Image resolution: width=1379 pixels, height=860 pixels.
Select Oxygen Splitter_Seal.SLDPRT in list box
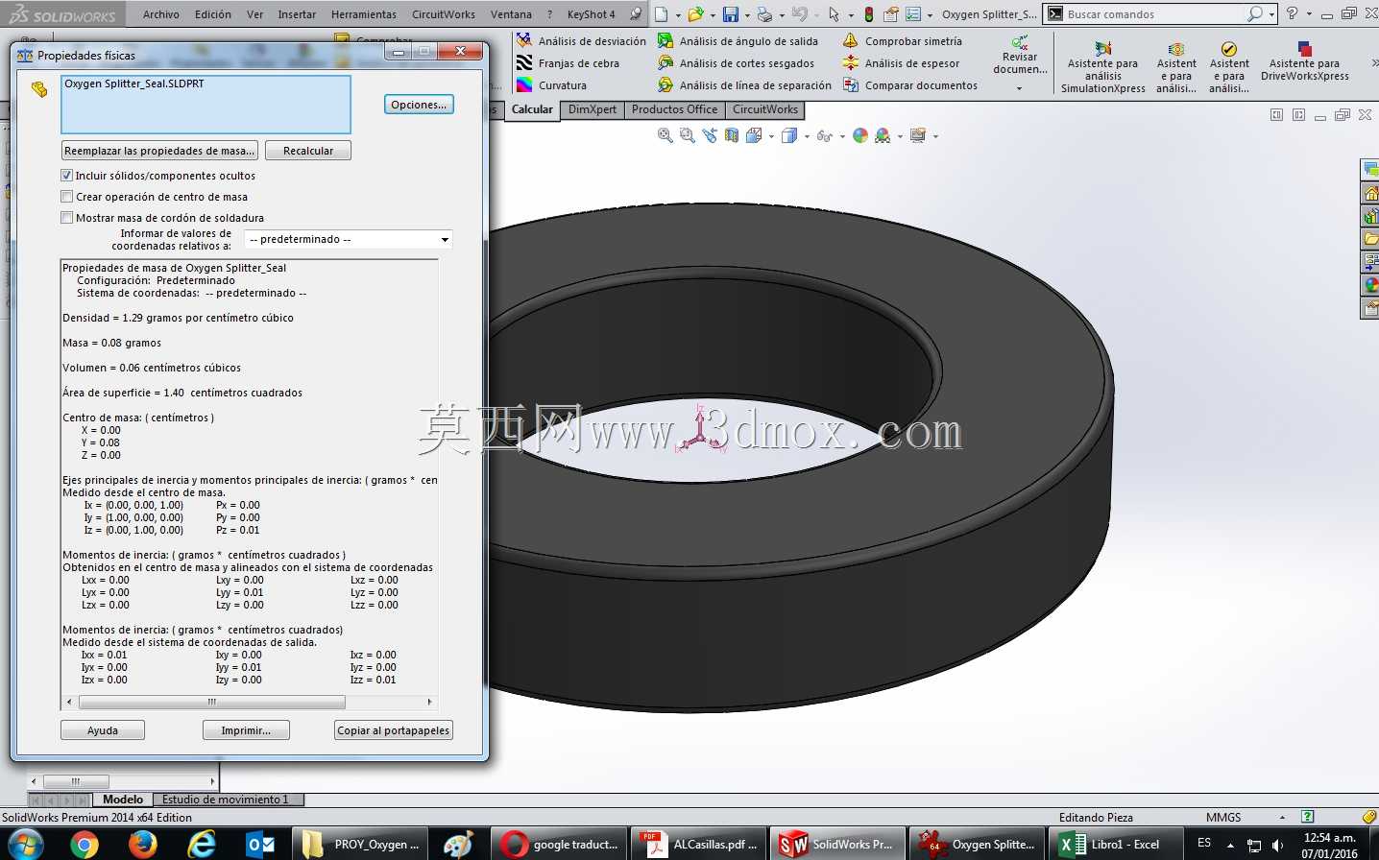click(x=134, y=84)
